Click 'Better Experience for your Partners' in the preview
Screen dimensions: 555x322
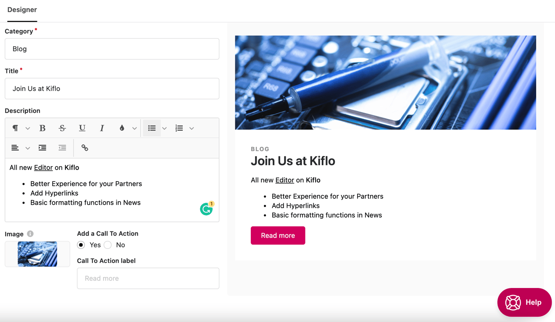(x=328, y=196)
